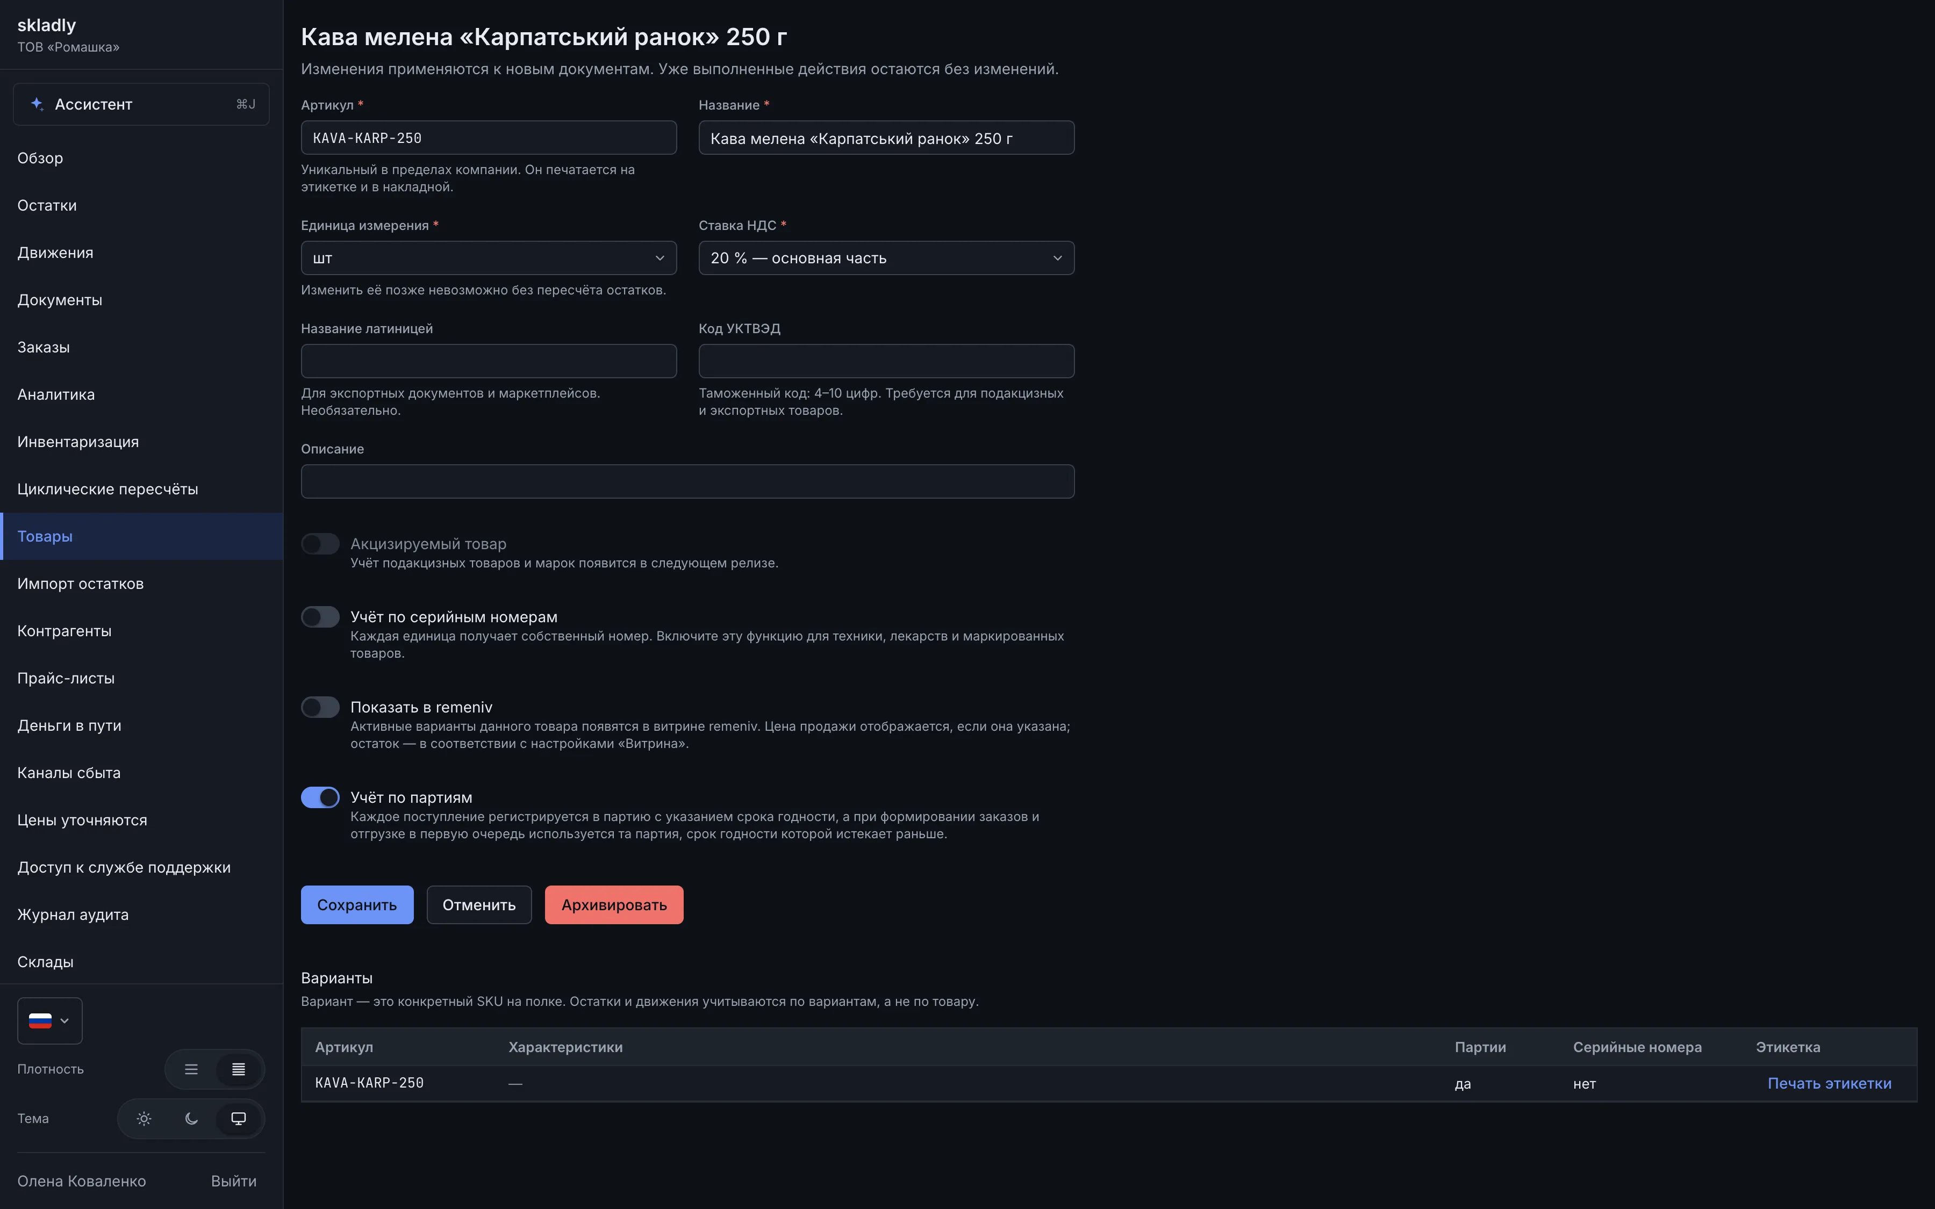This screenshot has height=1209, width=1935.
Task: Open the Ассистент sparkle button
Action: click(141, 104)
